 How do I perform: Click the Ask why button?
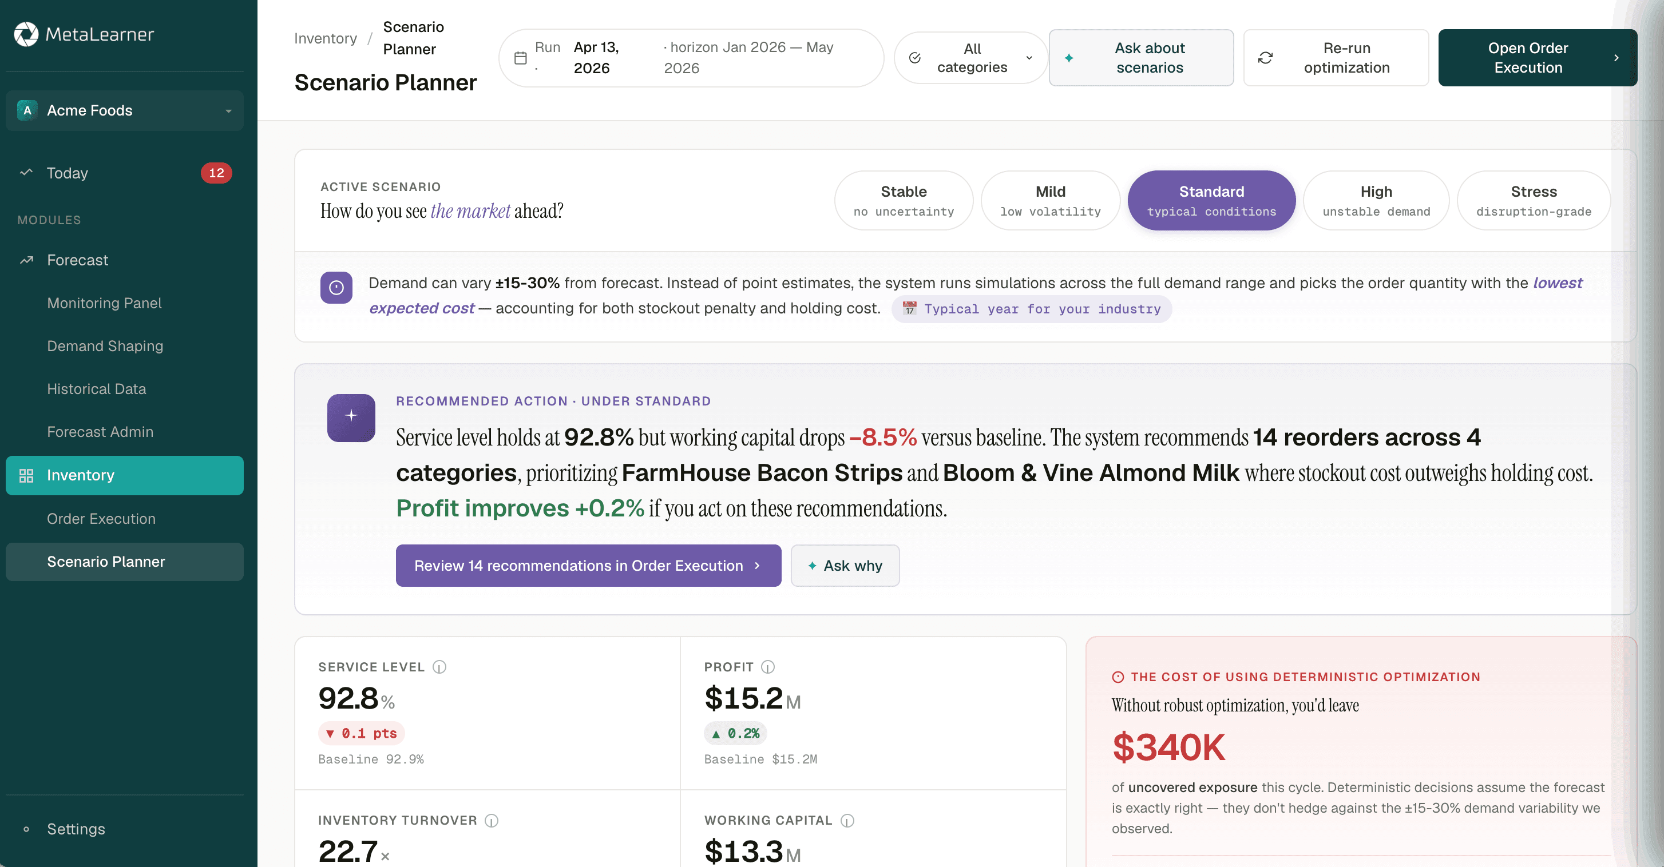[x=845, y=566]
